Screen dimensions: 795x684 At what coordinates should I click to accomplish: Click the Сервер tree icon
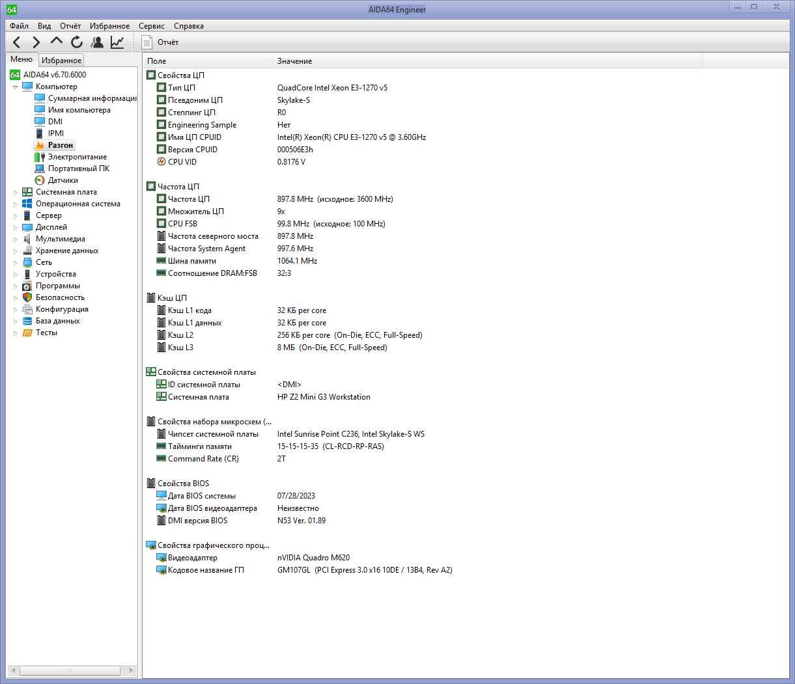[27, 215]
